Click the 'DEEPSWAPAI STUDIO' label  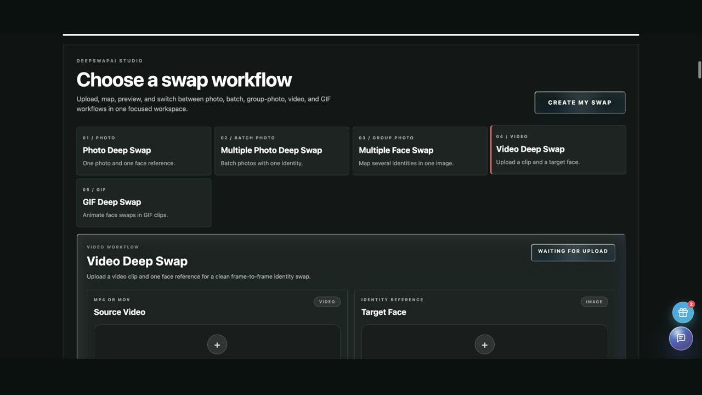[110, 61]
